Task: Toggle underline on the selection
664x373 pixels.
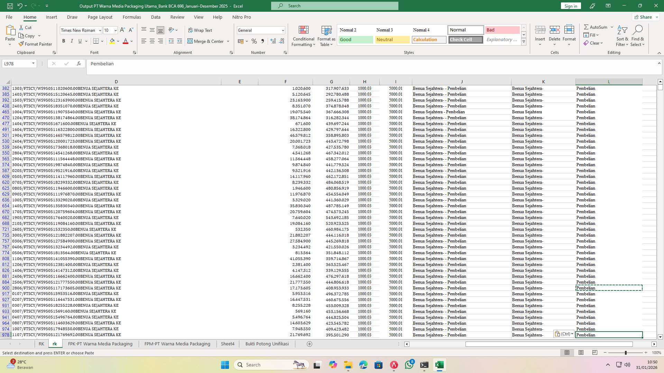Action: click(x=80, y=41)
